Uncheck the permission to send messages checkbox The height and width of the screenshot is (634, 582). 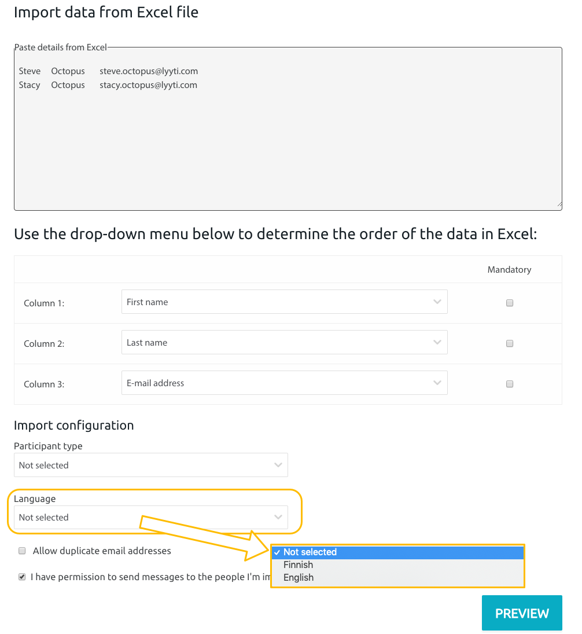pyautogui.click(x=23, y=577)
